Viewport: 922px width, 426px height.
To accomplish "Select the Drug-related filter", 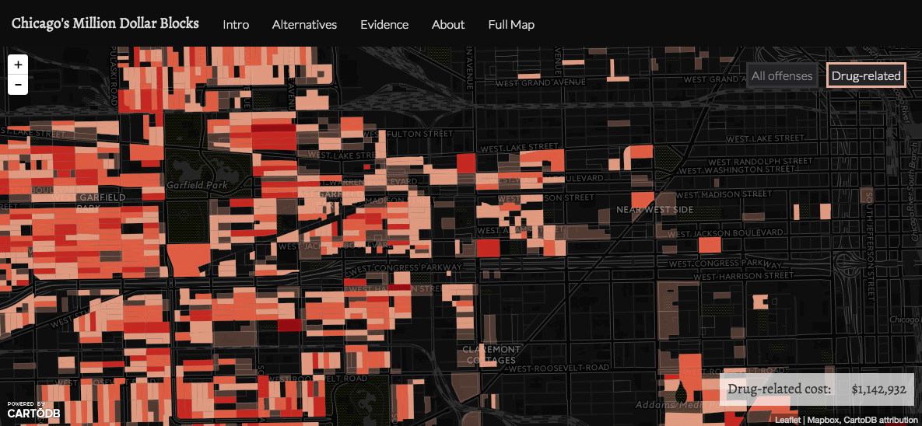I will click(865, 76).
